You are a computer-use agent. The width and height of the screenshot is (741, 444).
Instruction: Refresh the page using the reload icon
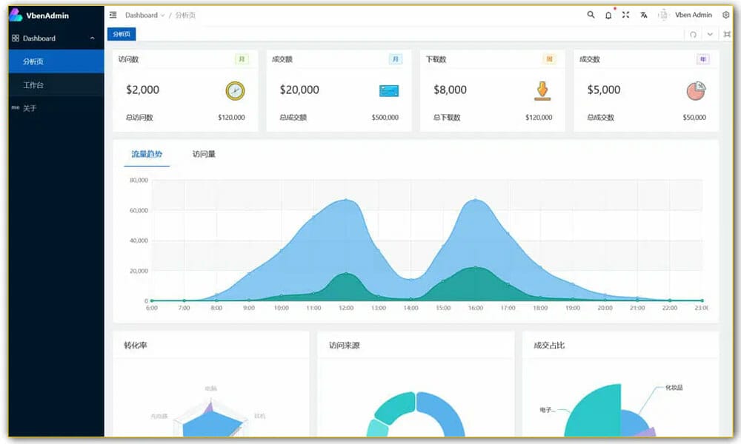(694, 34)
